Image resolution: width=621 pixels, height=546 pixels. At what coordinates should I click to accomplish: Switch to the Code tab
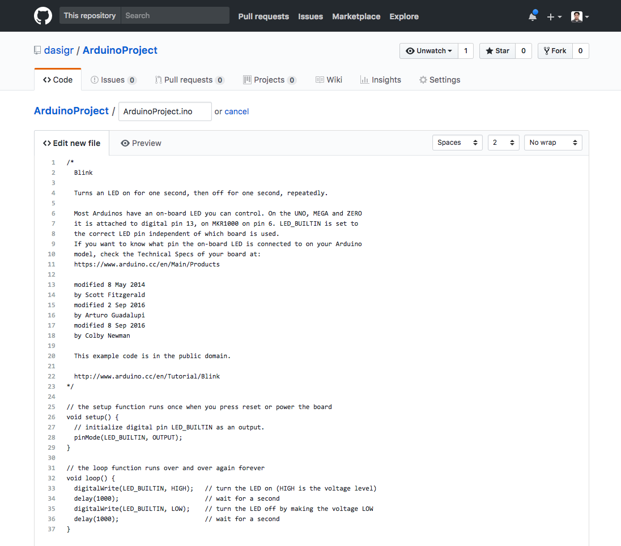pos(58,79)
